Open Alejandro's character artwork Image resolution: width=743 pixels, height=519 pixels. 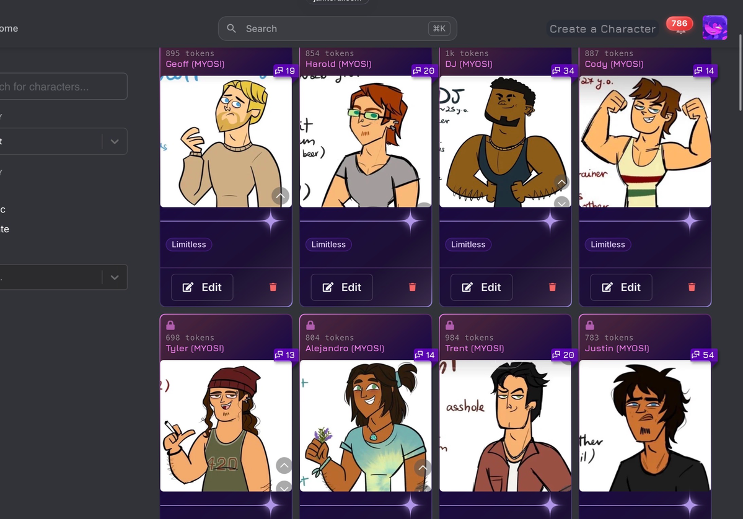coord(366,425)
